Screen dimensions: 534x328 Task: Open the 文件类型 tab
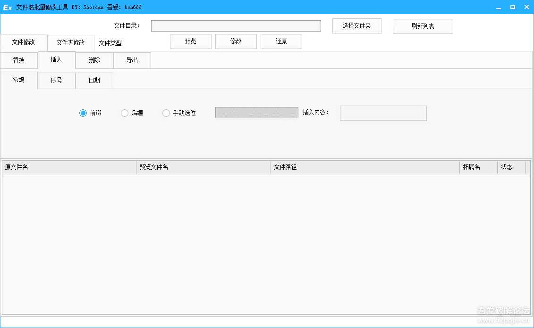pyautogui.click(x=111, y=43)
